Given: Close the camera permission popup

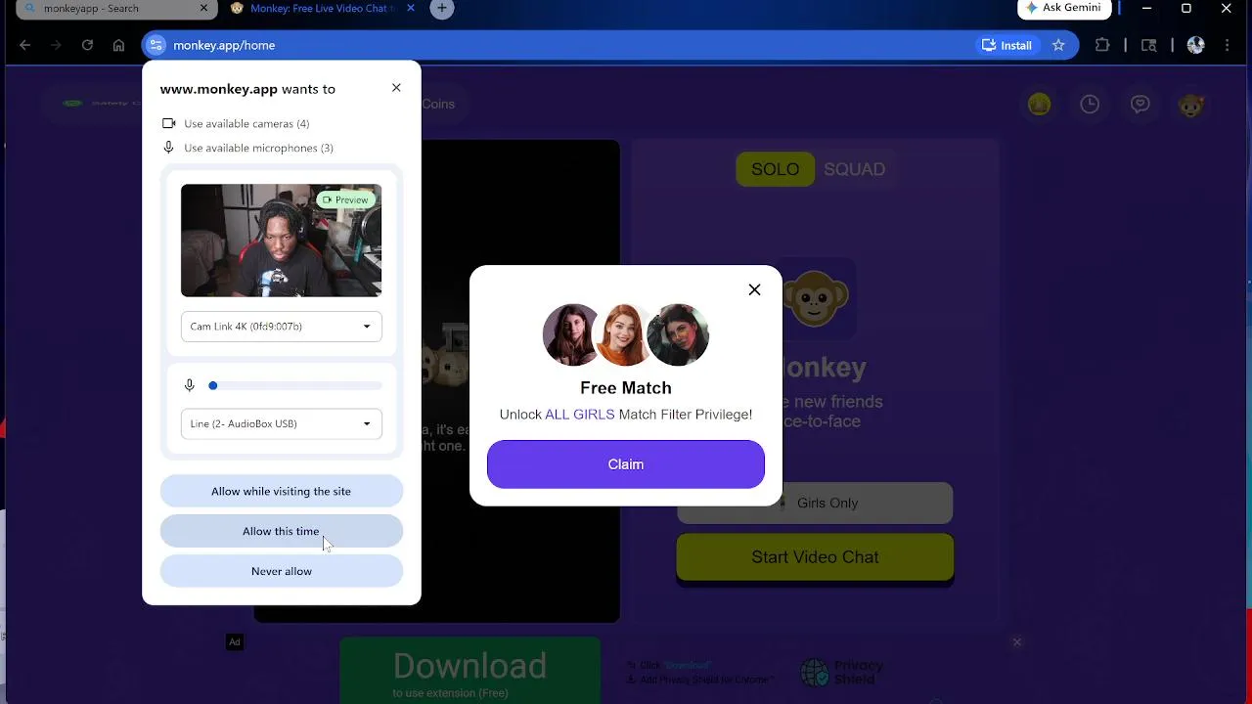Looking at the screenshot, I should [x=396, y=88].
